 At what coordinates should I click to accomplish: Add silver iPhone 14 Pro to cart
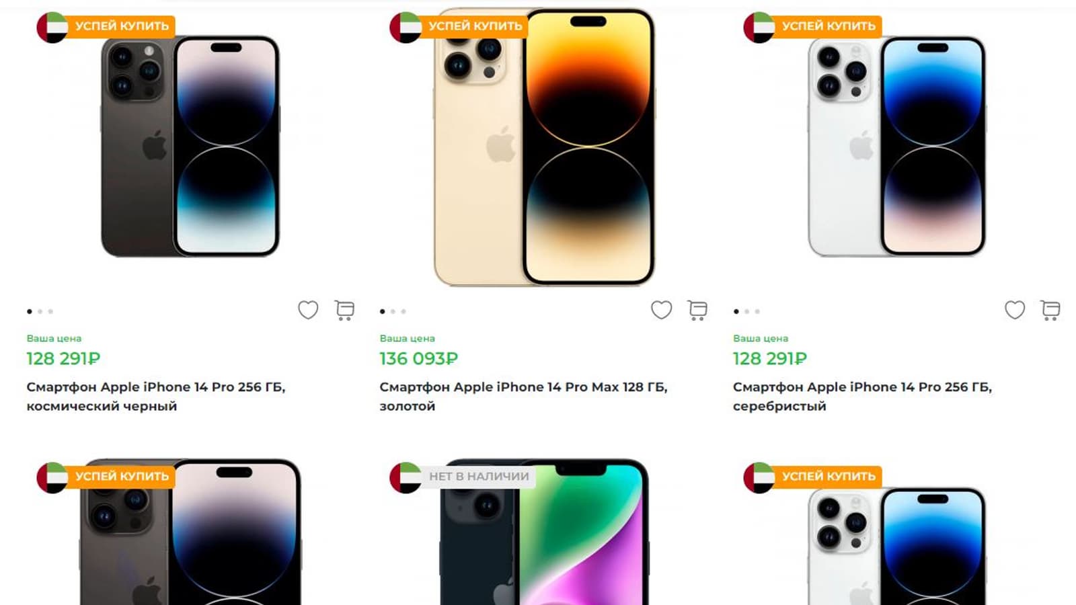[1050, 310]
